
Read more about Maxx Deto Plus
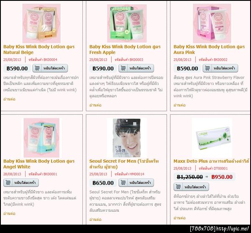179,218
